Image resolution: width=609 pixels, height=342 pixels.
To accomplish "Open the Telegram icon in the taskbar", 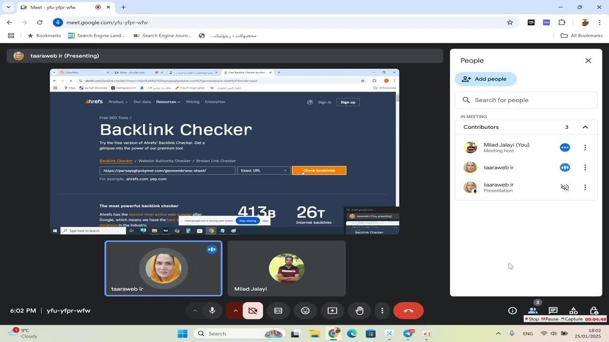I will coord(408,333).
